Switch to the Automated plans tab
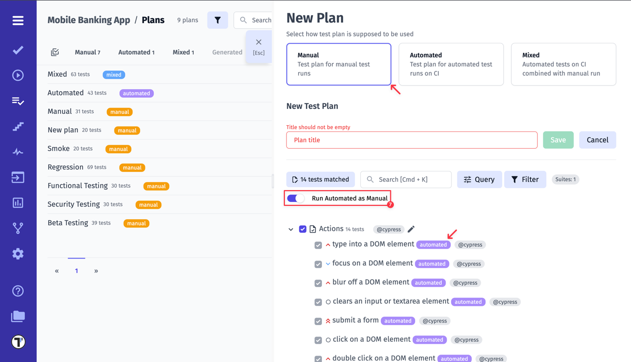 click(x=136, y=52)
